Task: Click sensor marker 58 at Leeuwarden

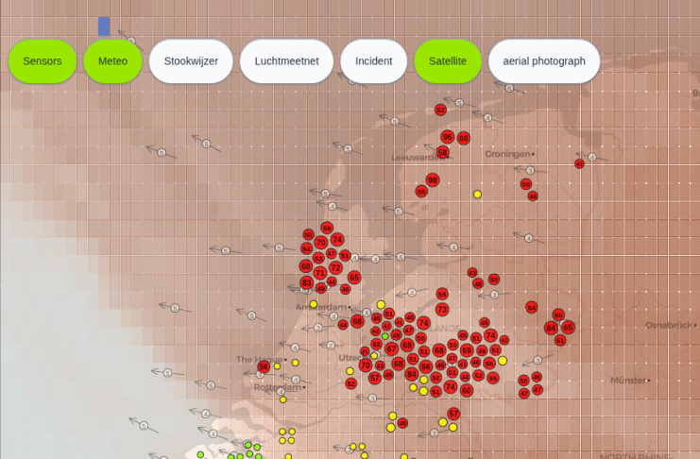Action: (x=442, y=152)
